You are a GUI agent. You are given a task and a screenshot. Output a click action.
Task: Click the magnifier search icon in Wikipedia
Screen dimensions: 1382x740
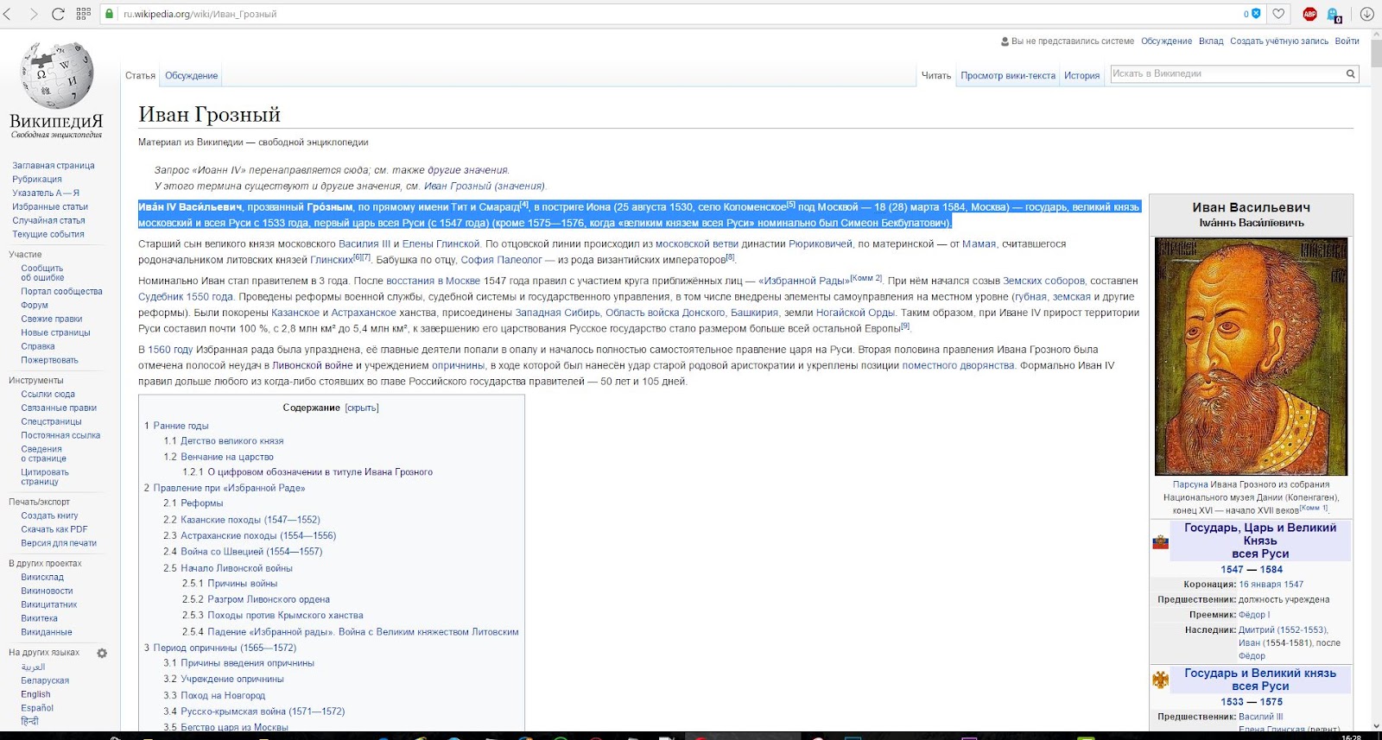click(1350, 74)
